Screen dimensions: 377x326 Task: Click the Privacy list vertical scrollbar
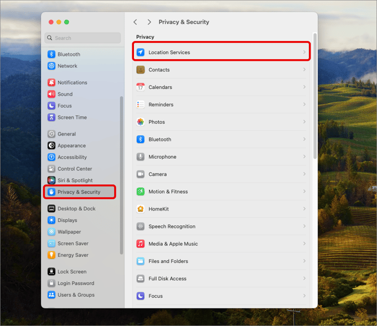tap(315, 96)
